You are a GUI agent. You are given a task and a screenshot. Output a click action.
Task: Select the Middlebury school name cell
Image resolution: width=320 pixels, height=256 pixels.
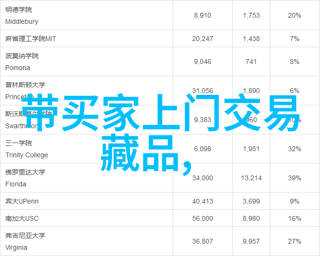tap(86, 15)
